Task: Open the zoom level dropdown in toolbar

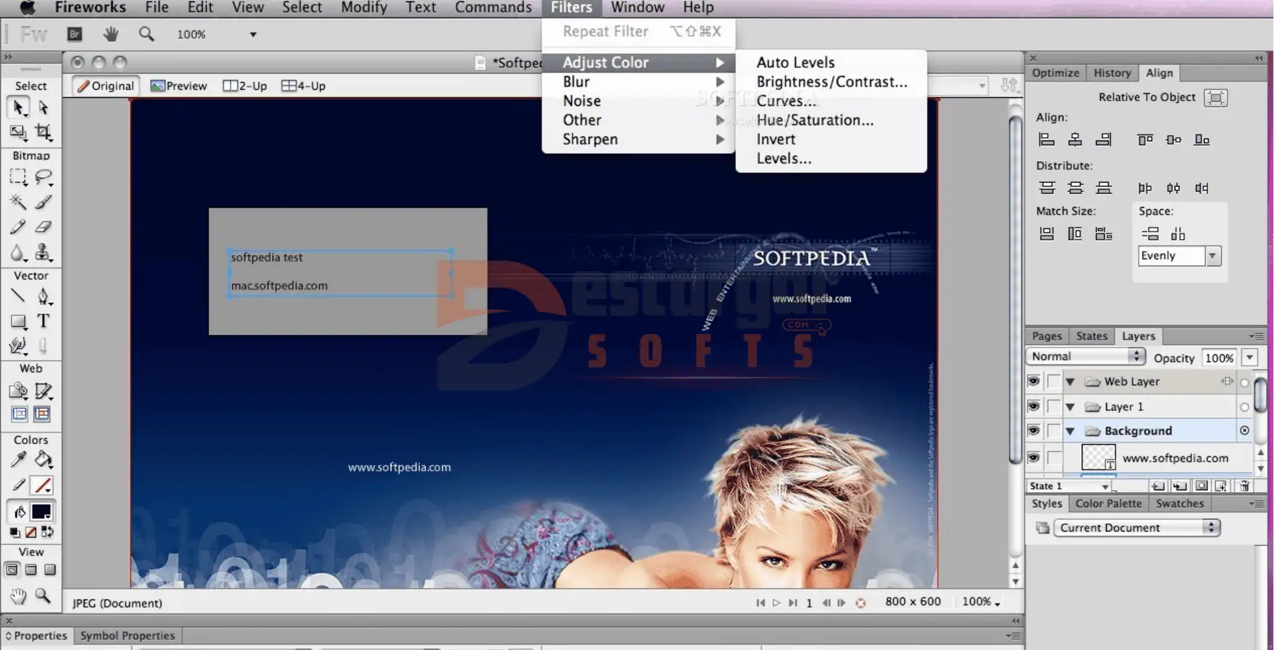Action: pyautogui.click(x=253, y=35)
